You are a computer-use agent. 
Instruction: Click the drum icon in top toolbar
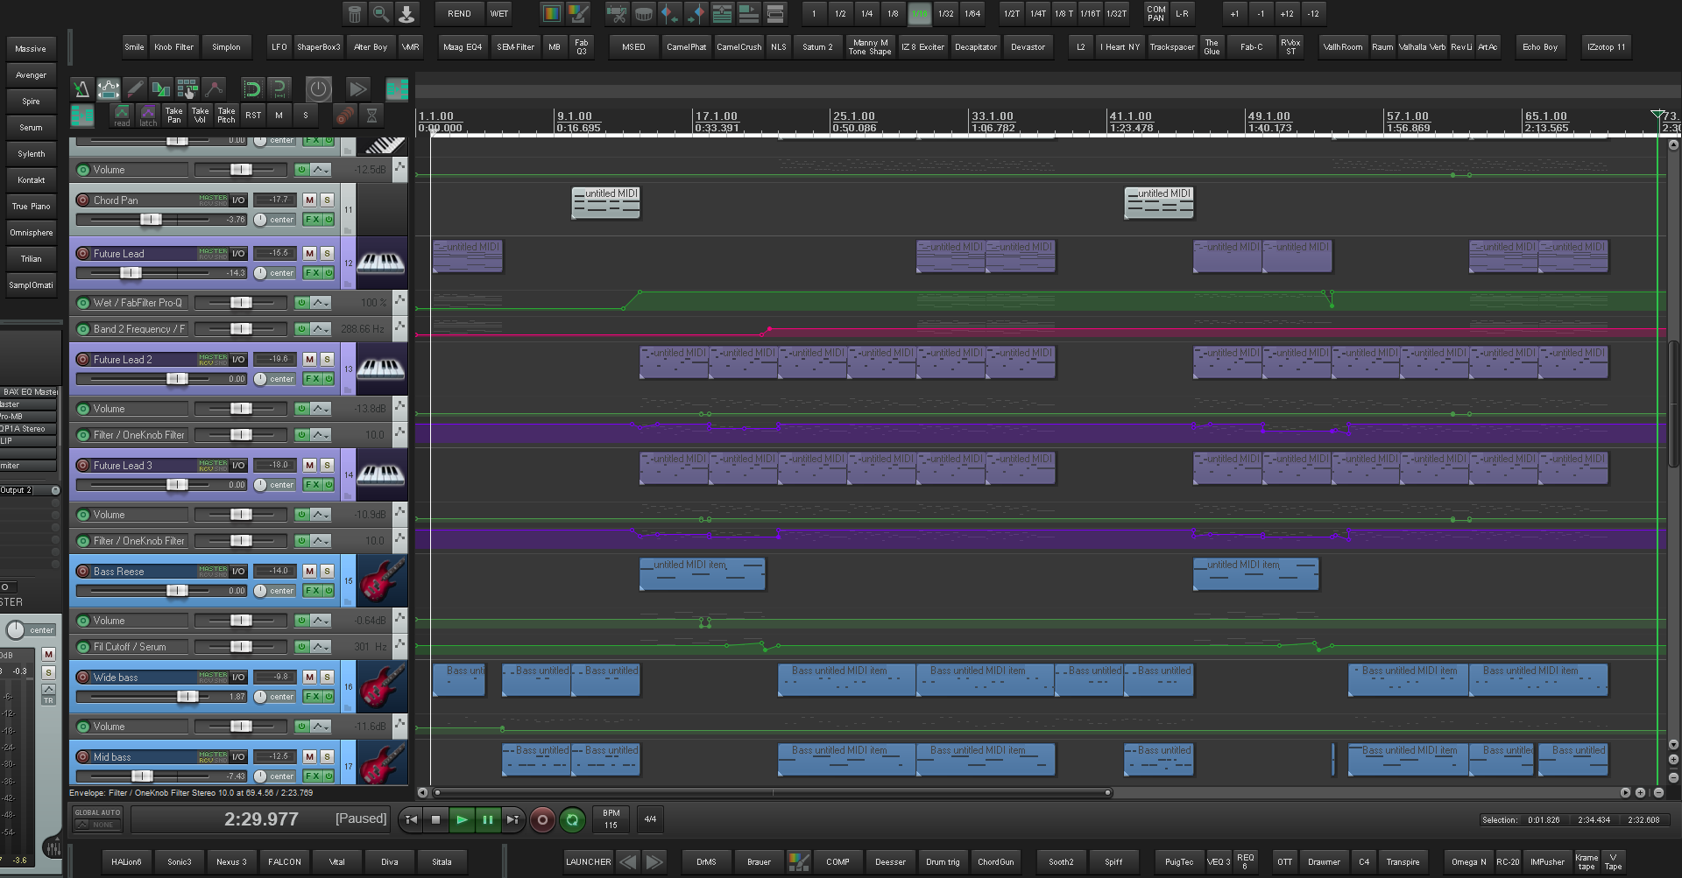point(643,13)
